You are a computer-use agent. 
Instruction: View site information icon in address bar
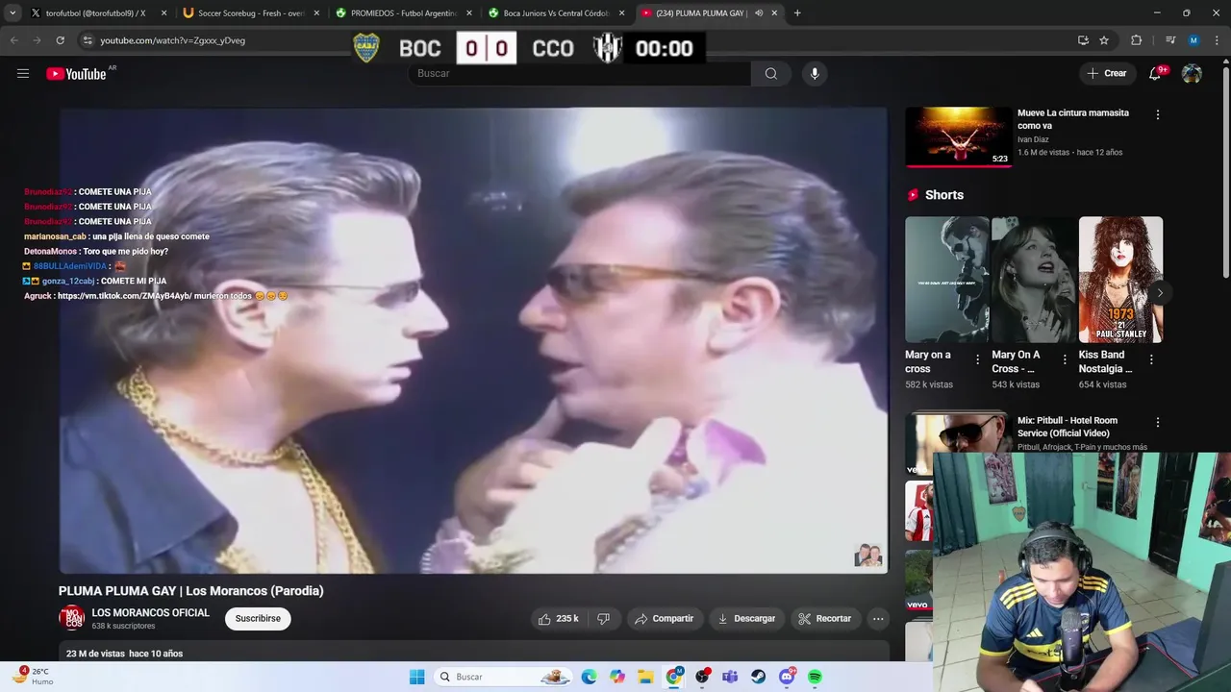point(88,40)
